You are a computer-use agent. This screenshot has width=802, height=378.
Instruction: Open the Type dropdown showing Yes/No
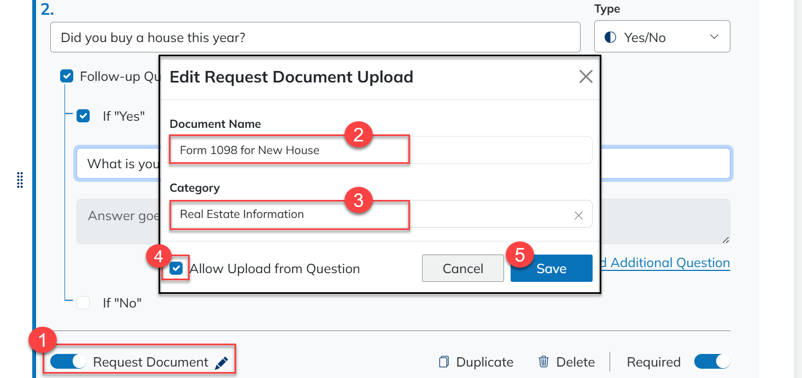point(661,37)
